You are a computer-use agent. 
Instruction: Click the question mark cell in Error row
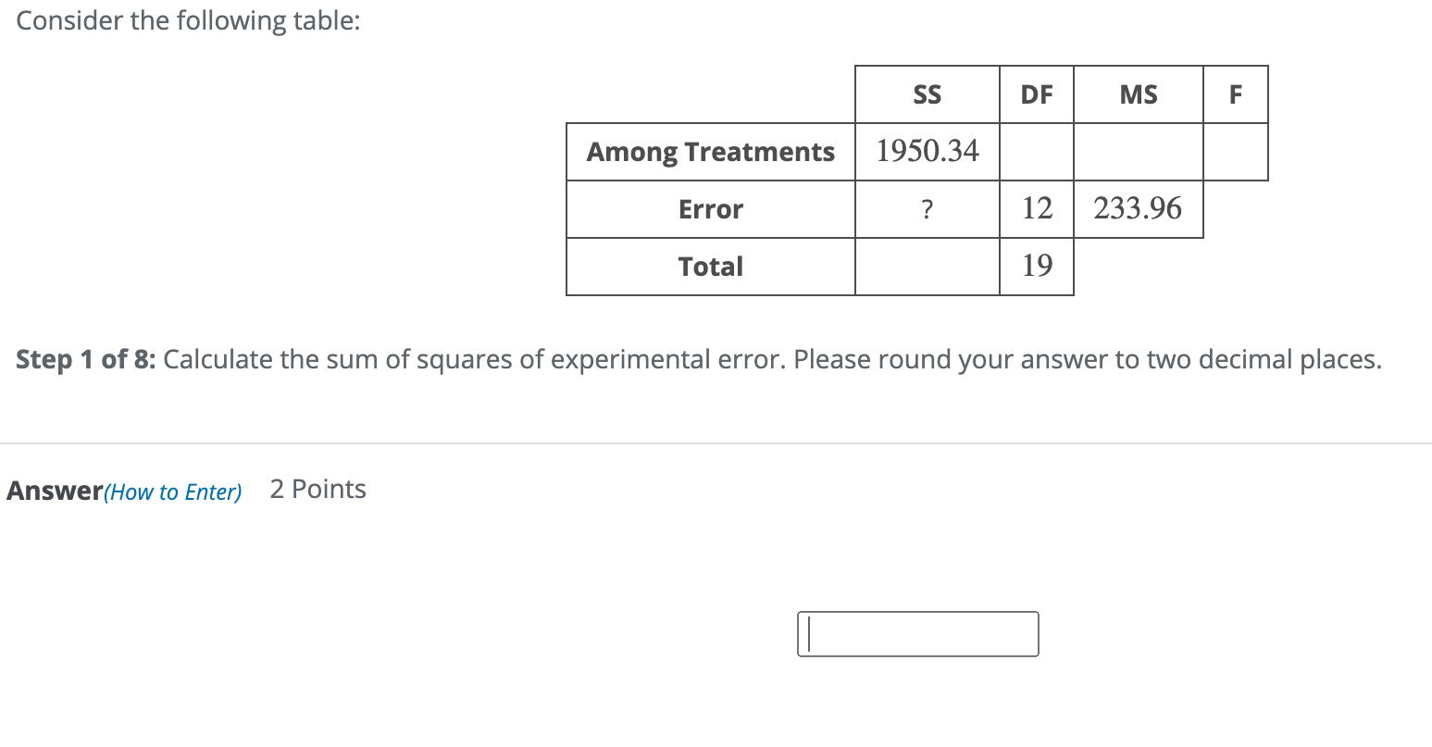pyautogui.click(x=926, y=209)
